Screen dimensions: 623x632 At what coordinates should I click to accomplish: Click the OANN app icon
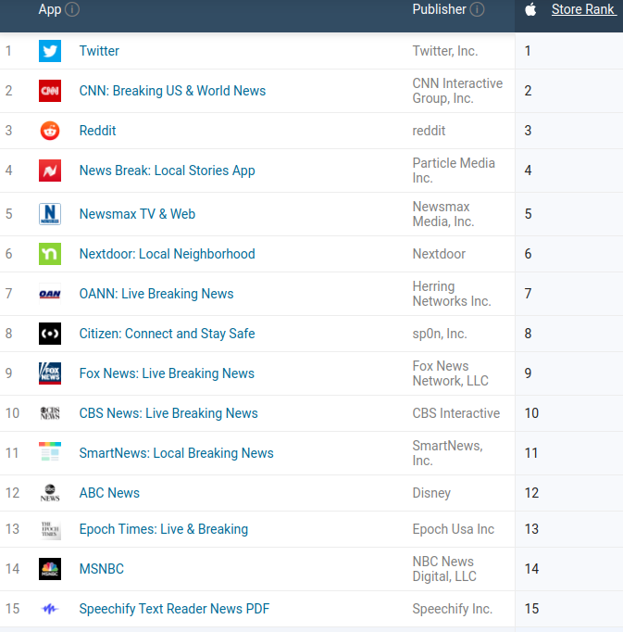[50, 294]
